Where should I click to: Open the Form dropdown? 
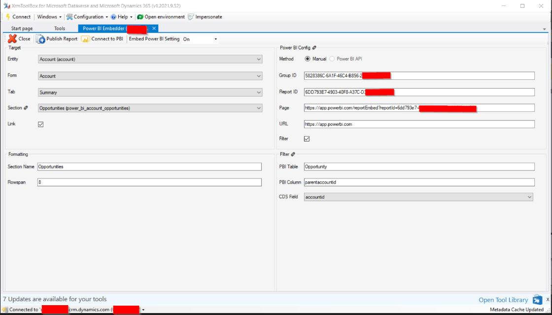point(150,76)
